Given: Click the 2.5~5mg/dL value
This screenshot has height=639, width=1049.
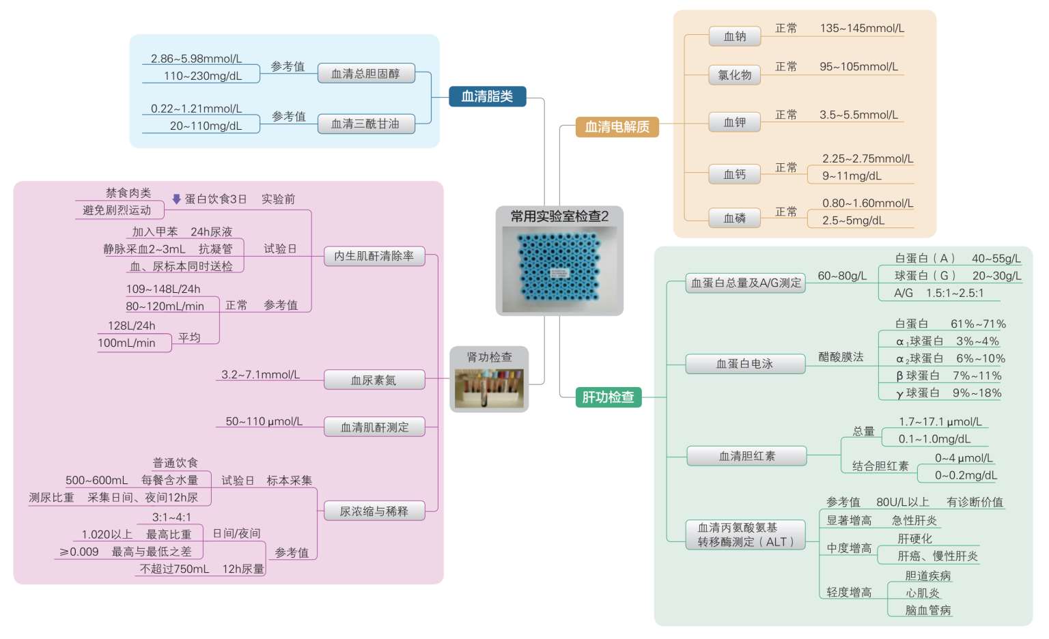Looking at the screenshot, I should (x=853, y=220).
